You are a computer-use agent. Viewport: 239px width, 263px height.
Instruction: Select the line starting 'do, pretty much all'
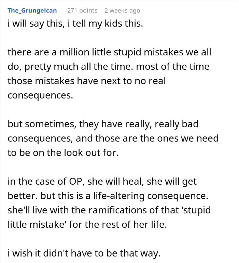[x=109, y=67]
